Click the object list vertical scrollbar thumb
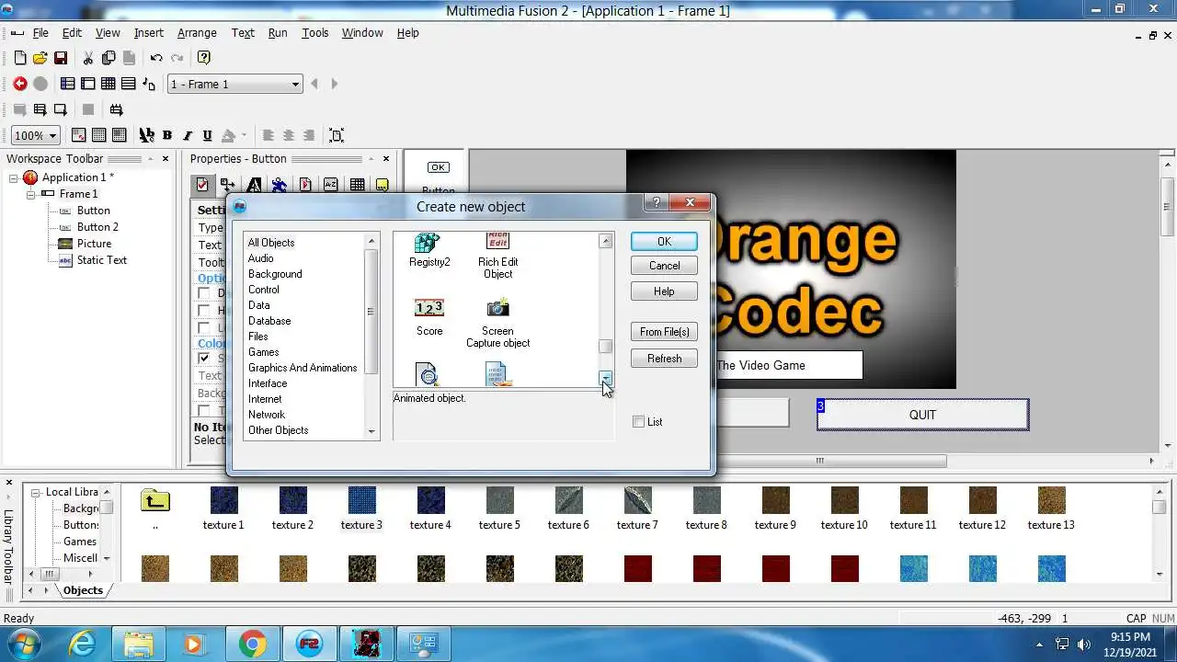 pyautogui.click(x=605, y=347)
